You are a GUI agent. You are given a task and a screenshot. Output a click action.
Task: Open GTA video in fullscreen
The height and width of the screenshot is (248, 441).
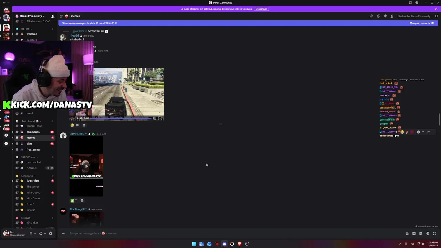click(160, 118)
